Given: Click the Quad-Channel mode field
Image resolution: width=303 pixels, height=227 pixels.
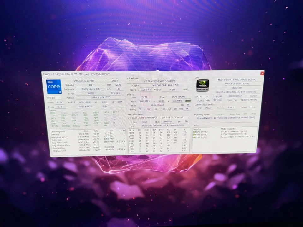Looking at the screenshot, I should click(x=158, y=105).
